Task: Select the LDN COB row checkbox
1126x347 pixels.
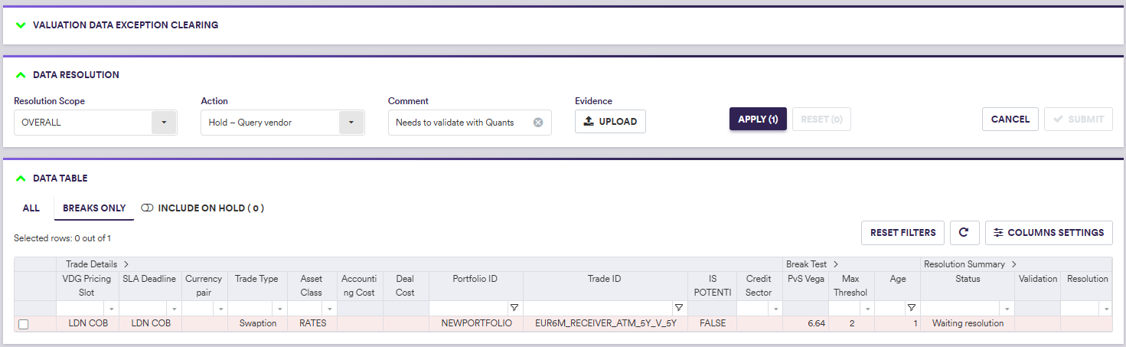Action: [x=24, y=324]
